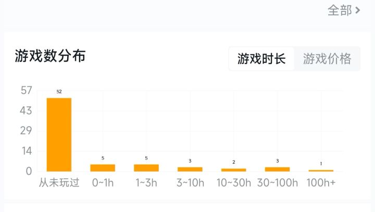
Task: Select the 30~100h bar in chart
Action: (x=277, y=169)
